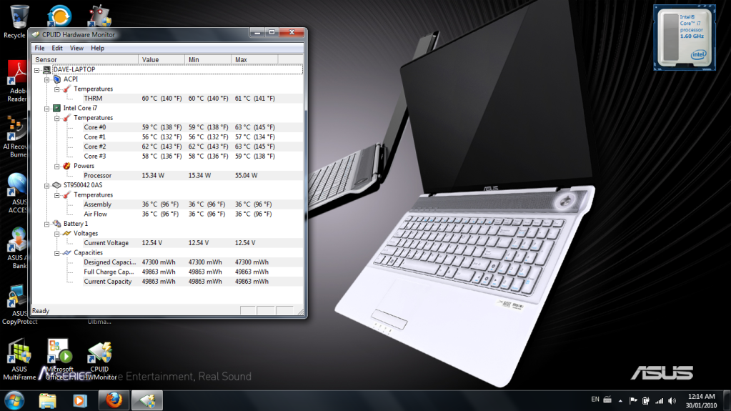Select the Core #1 row
The width and height of the screenshot is (731, 411).
pos(192,137)
